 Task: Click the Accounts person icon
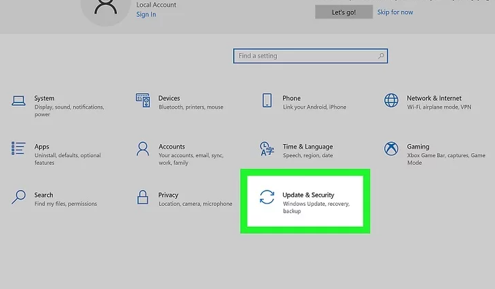pyautogui.click(x=143, y=149)
